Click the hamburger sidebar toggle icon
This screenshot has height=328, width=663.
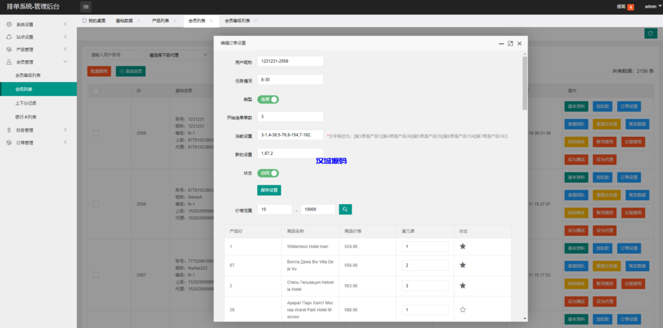[86, 6]
